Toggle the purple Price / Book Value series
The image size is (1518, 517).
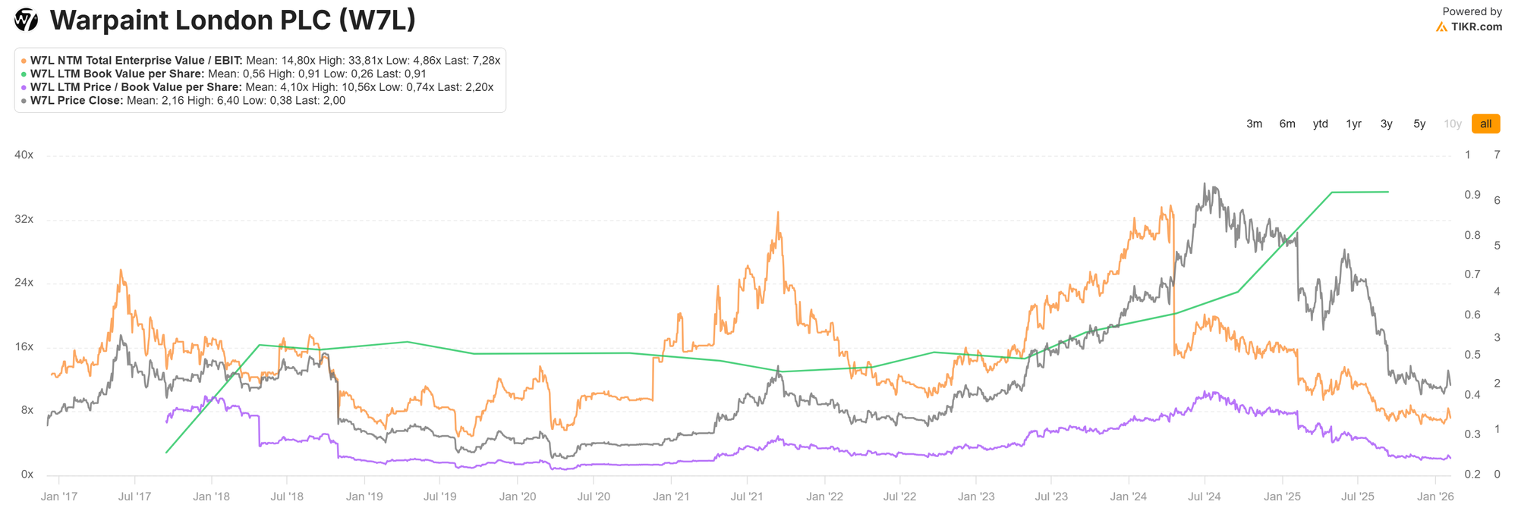pyautogui.click(x=136, y=87)
